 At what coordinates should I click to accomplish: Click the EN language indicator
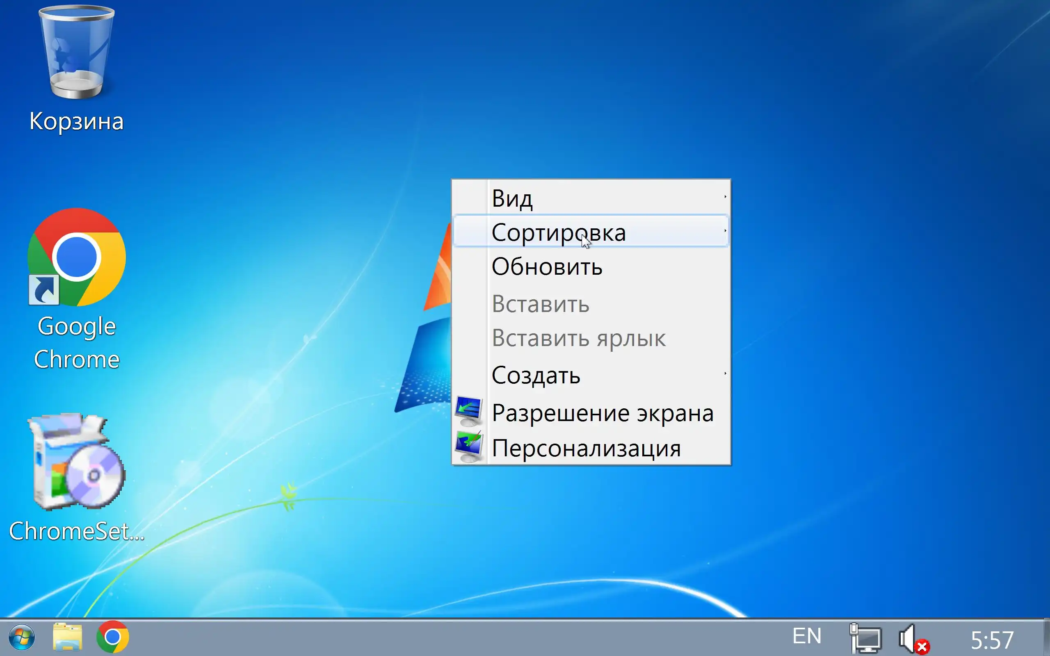tap(807, 636)
